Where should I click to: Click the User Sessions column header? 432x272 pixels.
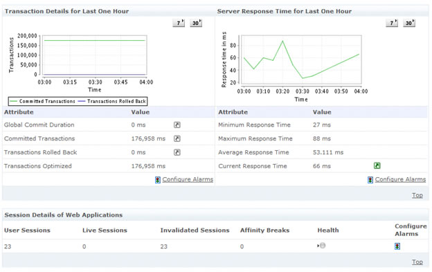click(27, 230)
